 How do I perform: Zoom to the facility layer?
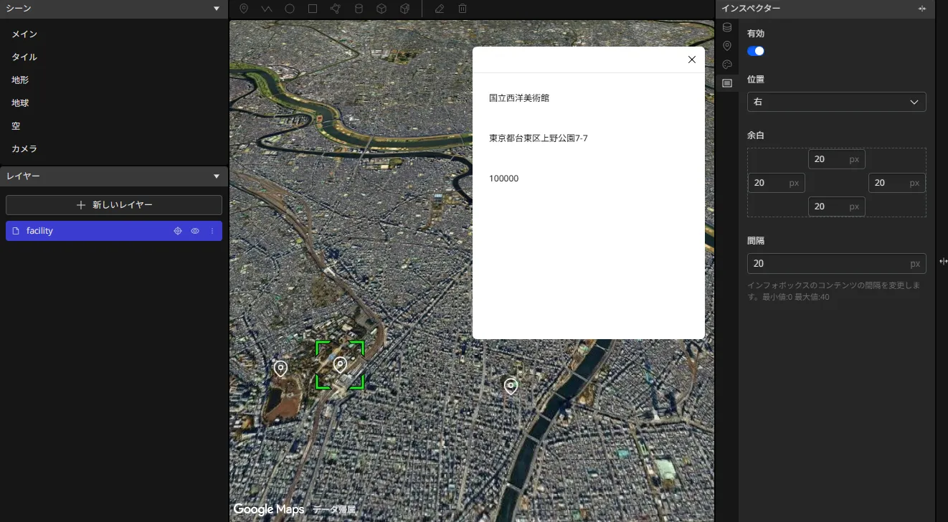pyautogui.click(x=178, y=231)
